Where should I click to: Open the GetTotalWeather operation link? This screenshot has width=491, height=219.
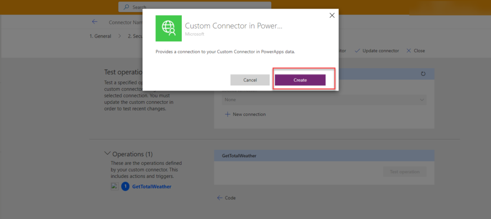pos(152,186)
